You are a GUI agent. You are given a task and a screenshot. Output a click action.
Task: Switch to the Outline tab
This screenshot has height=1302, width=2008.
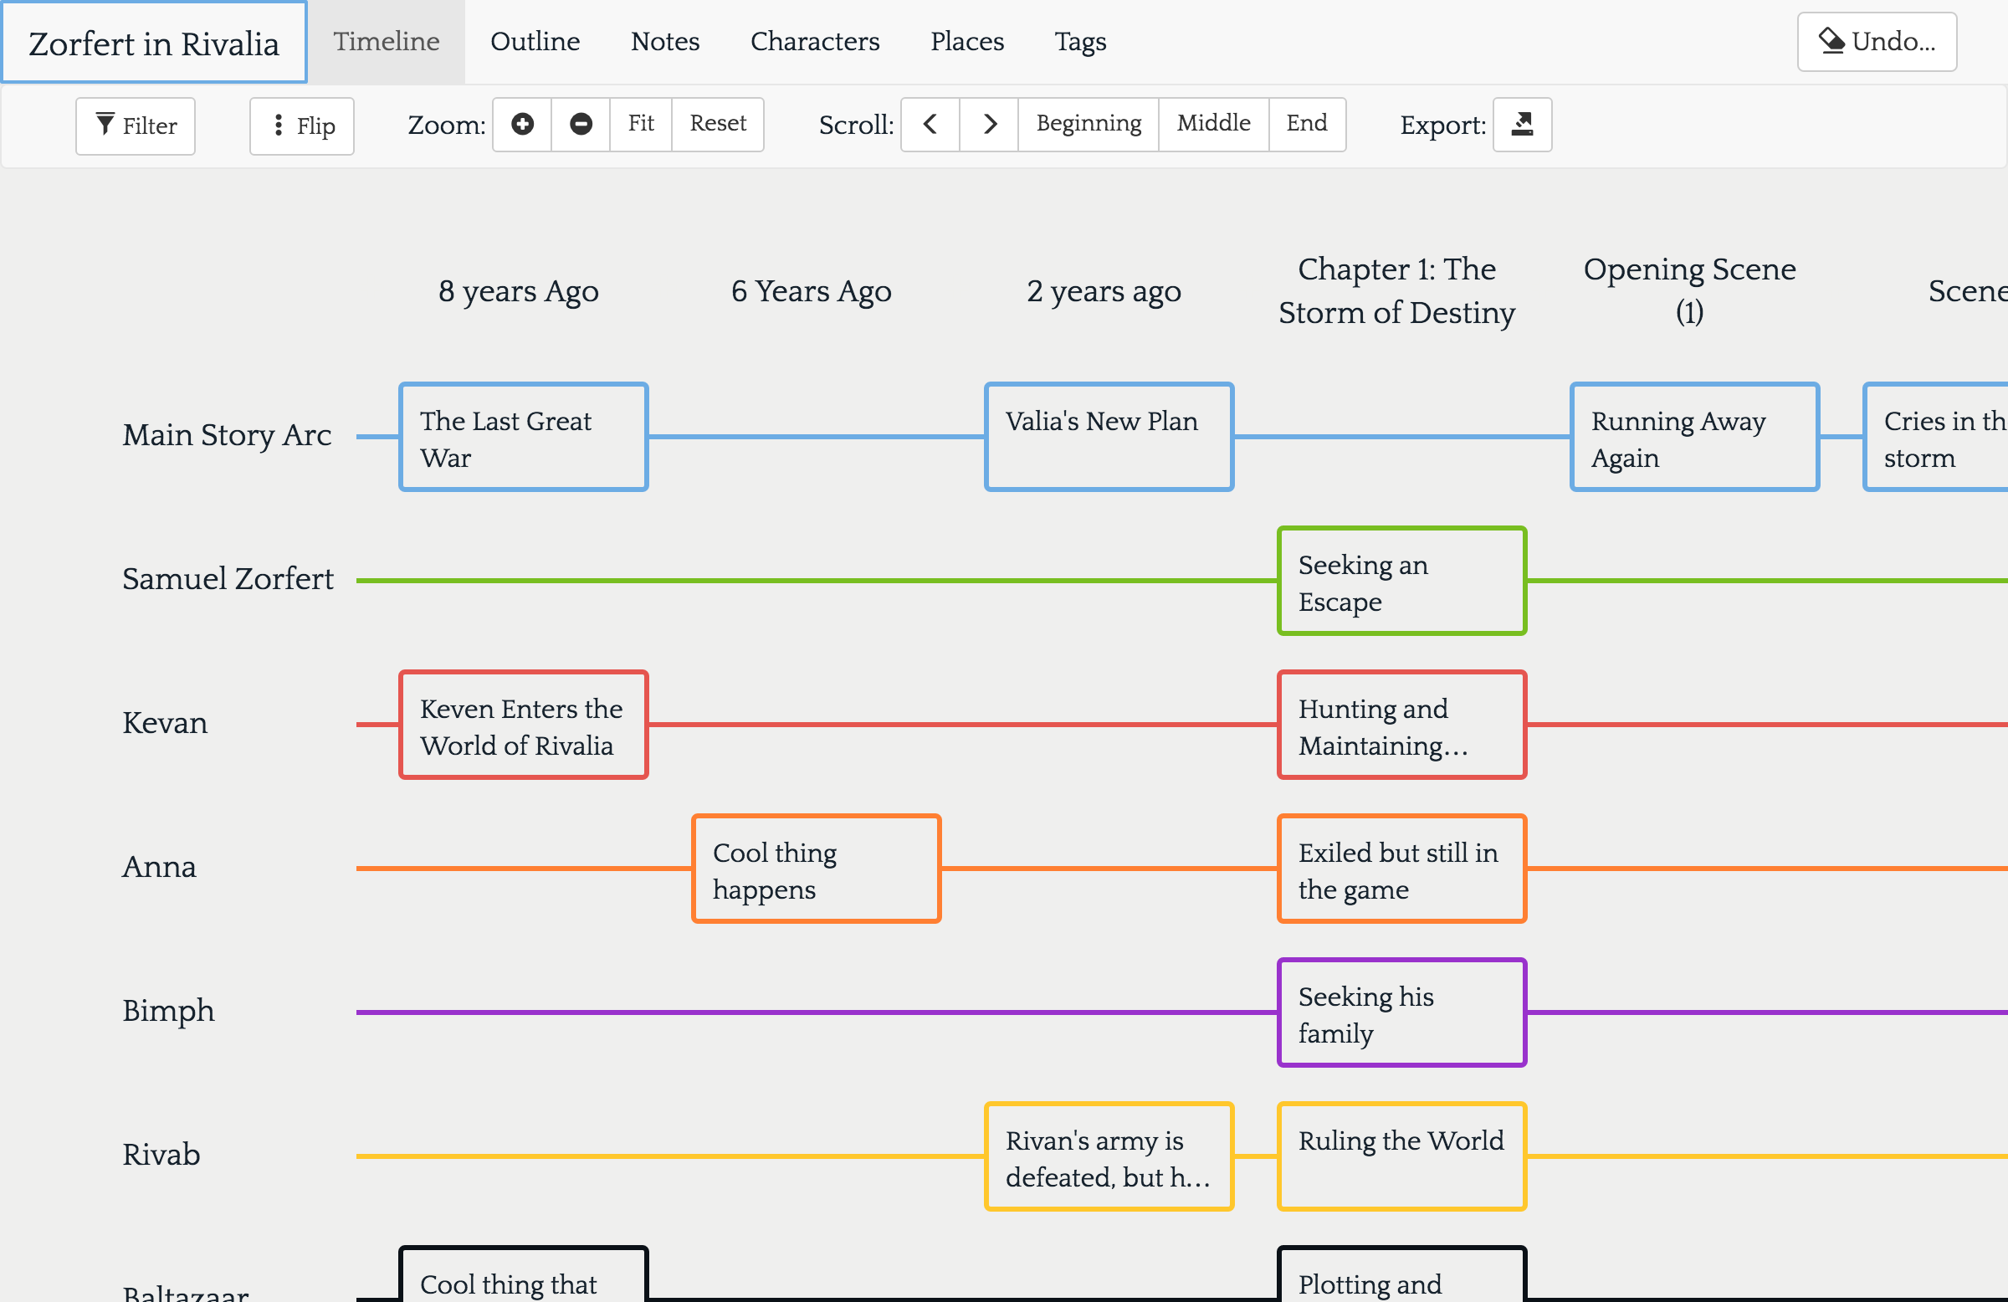coord(535,41)
